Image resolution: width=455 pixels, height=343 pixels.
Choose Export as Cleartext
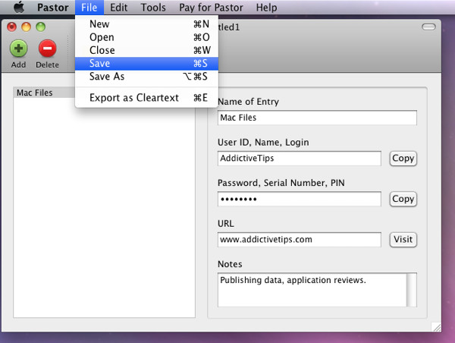[x=146, y=98]
